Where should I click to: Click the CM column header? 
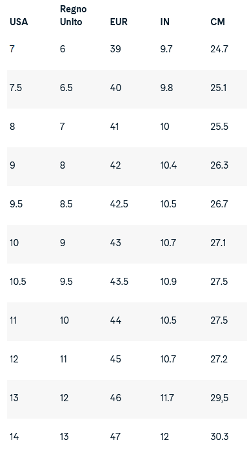[x=217, y=22]
